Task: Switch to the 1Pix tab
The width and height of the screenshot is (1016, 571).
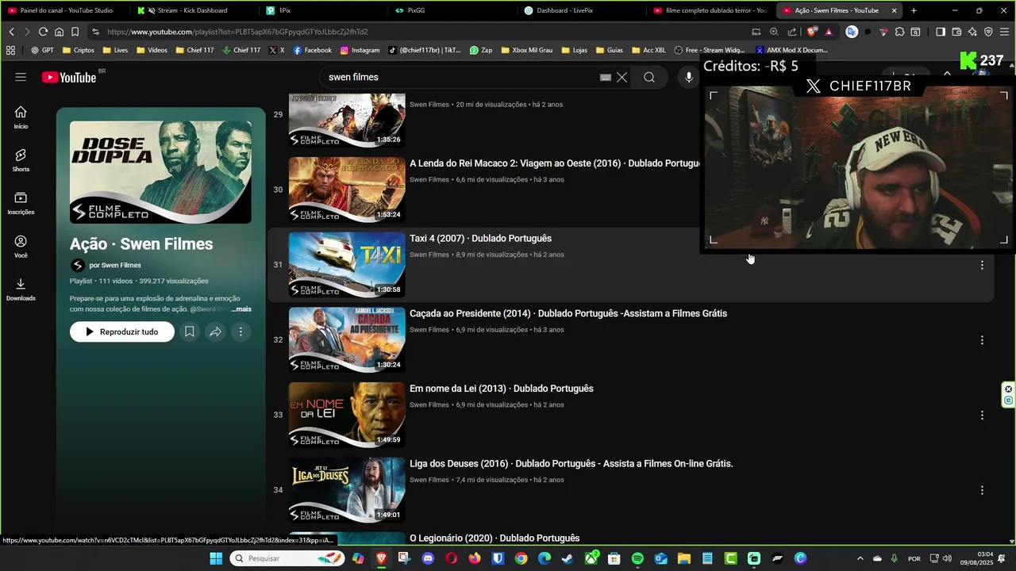Action: pos(322,10)
